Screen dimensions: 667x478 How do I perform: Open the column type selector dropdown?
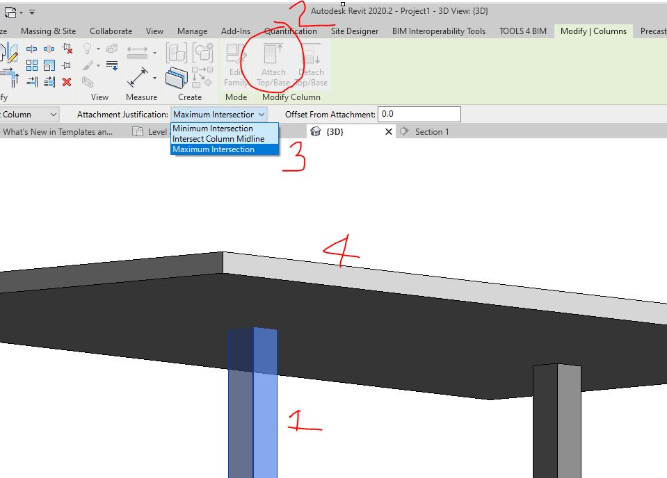pyautogui.click(x=28, y=113)
